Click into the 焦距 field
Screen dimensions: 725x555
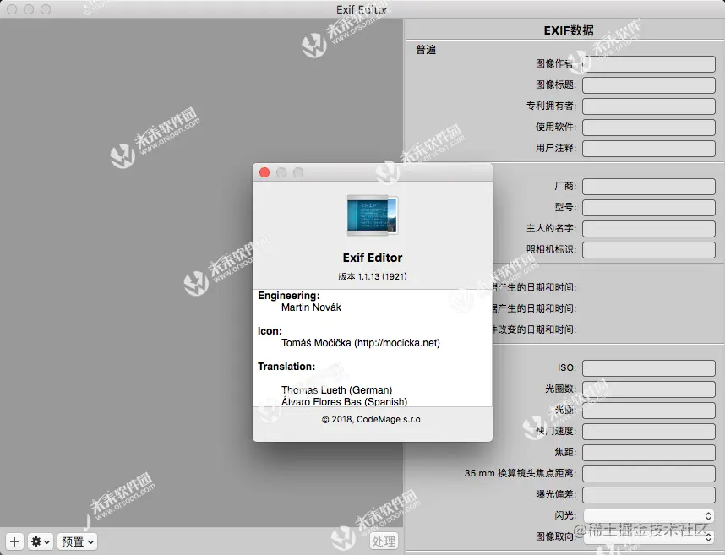[x=649, y=453]
